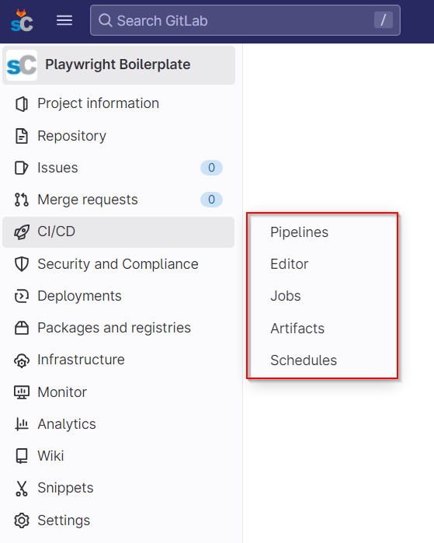Choose Jobs in the CI/CD submenu
The image size is (434, 543).
point(286,296)
